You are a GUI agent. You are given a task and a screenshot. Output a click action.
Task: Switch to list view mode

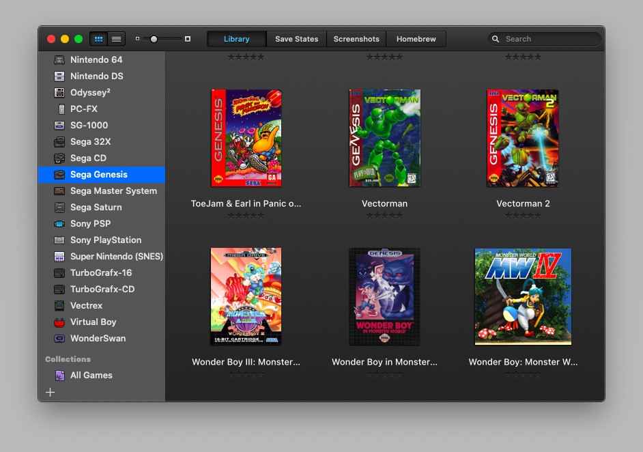click(x=116, y=39)
